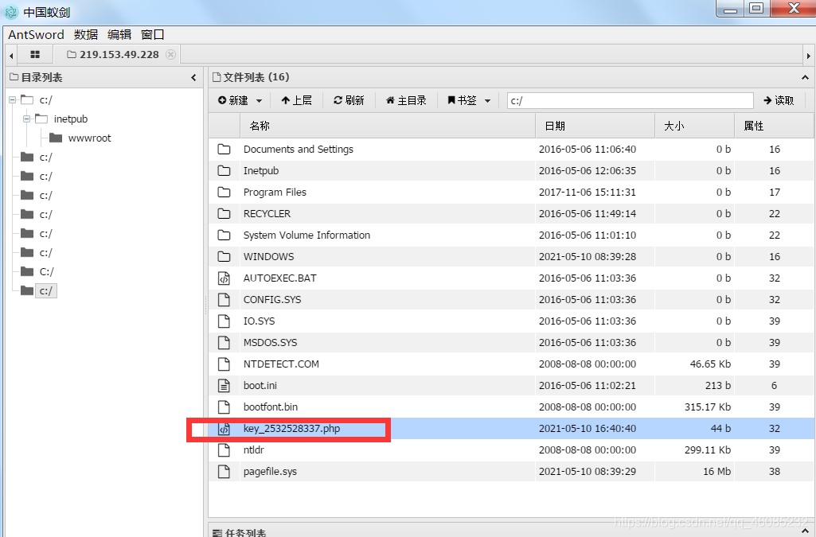Select the highlighted c:/ tree entry
Image resolution: width=816 pixels, height=537 pixels.
tap(46, 290)
